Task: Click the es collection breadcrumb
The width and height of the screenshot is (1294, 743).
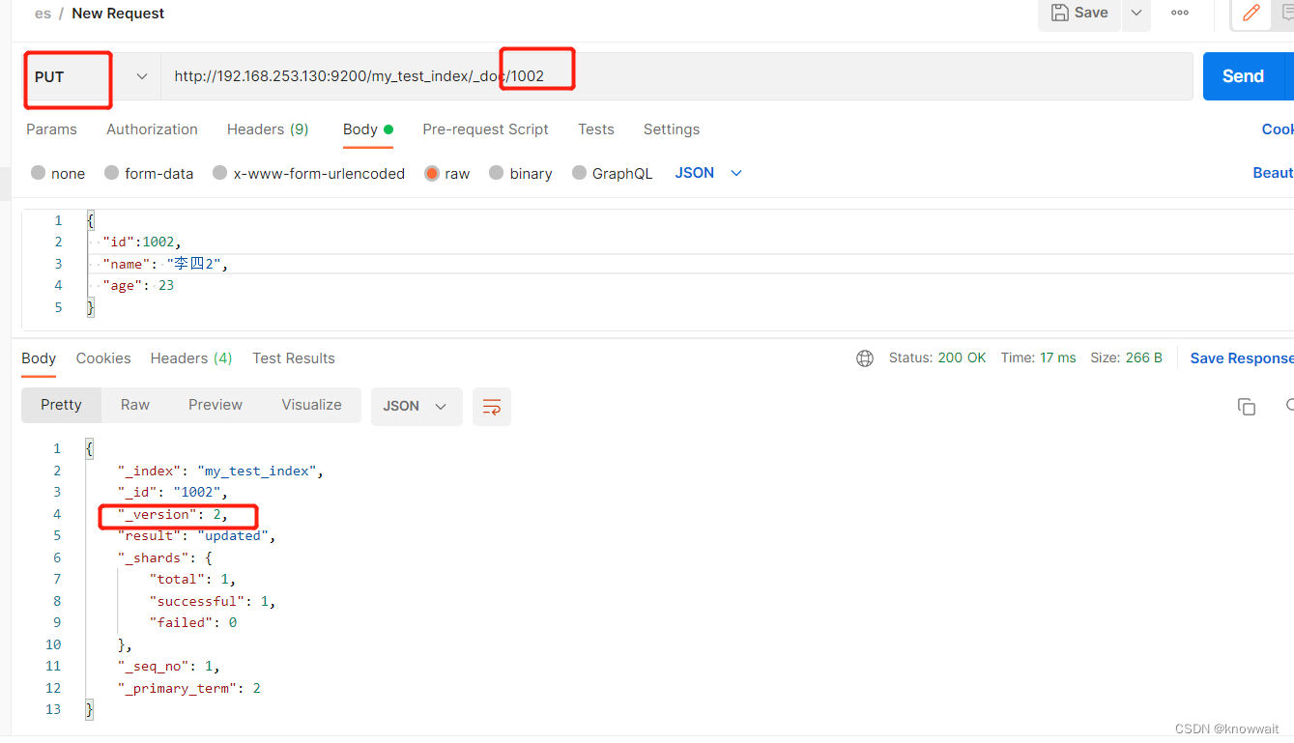Action: pyautogui.click(x=43, y=14)
